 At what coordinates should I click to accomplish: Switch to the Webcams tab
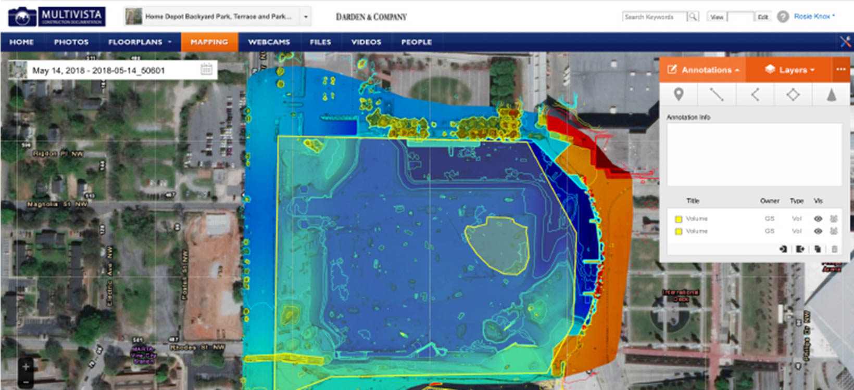pyautogui.click(x=269, y=42)
